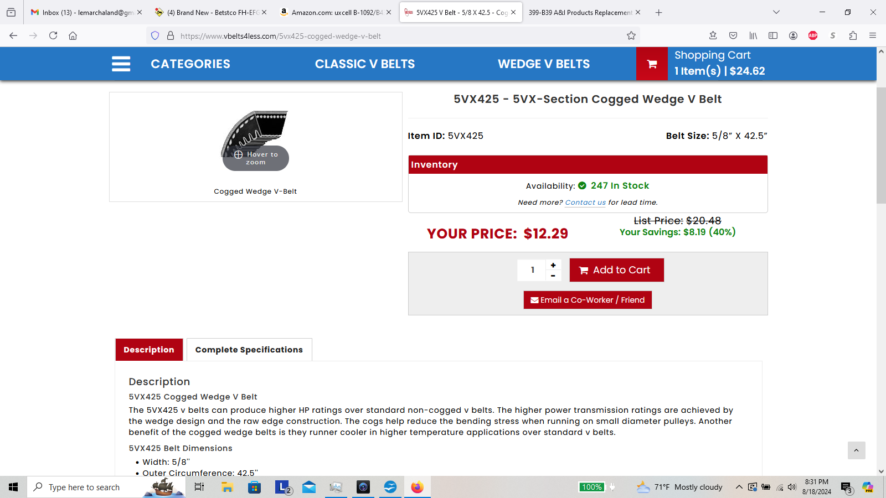Switch to Complete Specifications tab
The height and width of the screenshot is (498, 886).
[x=249, y=350]
